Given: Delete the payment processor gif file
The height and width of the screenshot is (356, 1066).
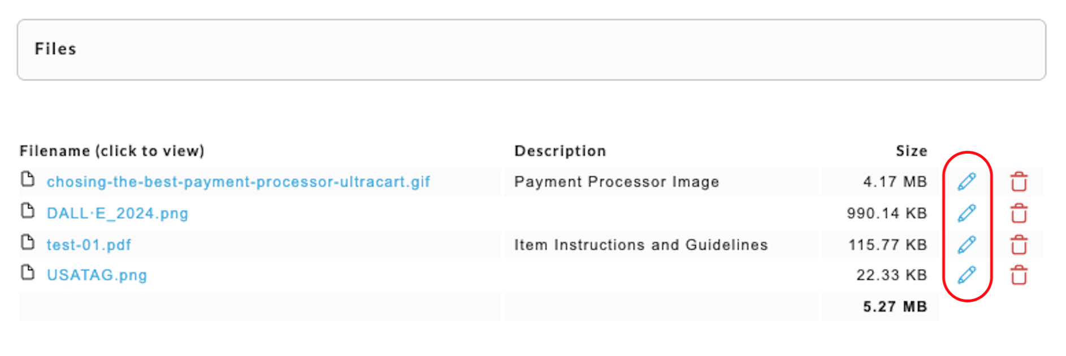Looking at the screenshot, I should pyautogui.click(x=1019, y=181).
